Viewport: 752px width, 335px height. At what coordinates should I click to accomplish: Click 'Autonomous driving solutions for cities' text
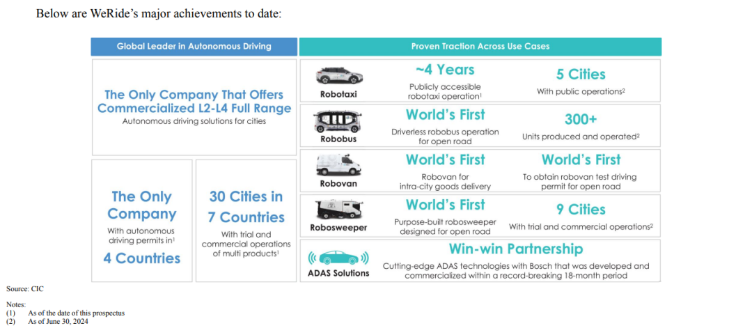[x=194, y=121]
